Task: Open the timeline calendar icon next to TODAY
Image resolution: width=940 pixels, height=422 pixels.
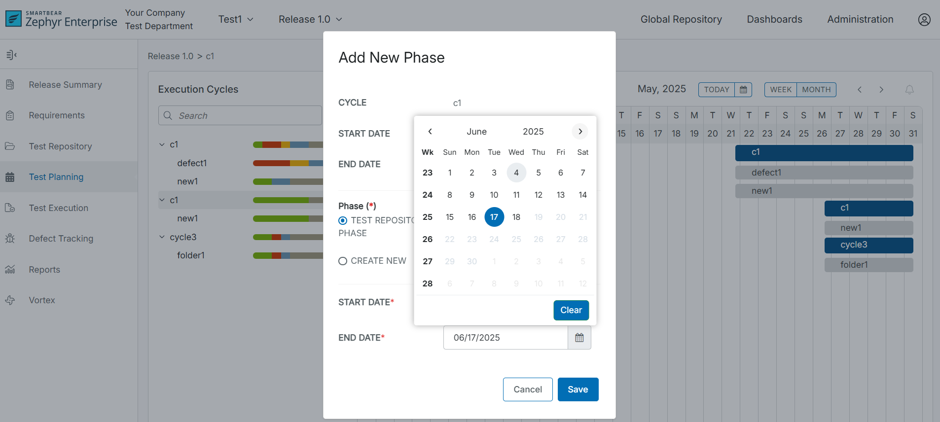Action: 743,90
